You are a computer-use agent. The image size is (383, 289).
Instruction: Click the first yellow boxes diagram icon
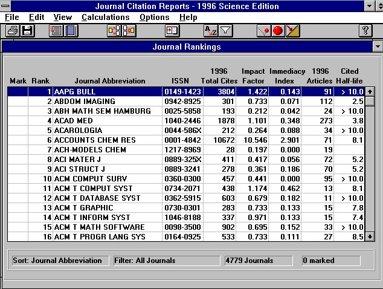(x=114, y=31)
